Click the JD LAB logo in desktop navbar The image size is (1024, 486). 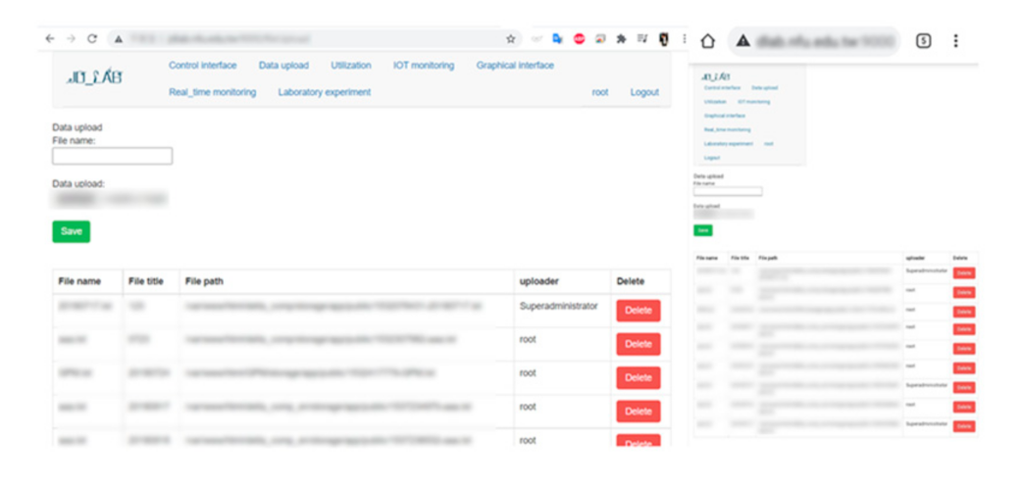(97, 78)
